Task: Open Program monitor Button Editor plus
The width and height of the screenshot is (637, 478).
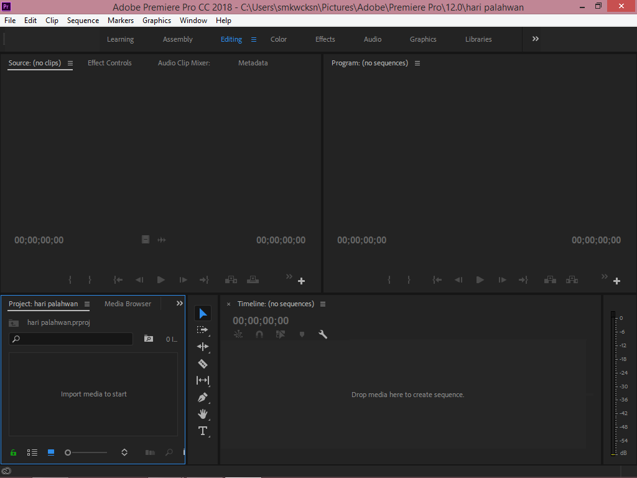Action: pos(616,281)
